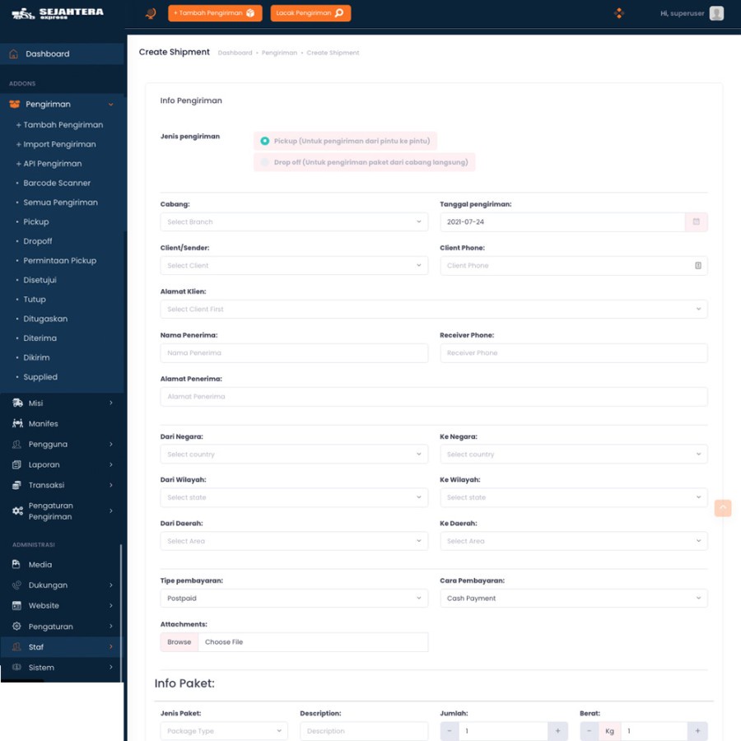Screen dimensions: 741x741
Task: Open the Dari Daerah area dropdown
Action: 294,541
